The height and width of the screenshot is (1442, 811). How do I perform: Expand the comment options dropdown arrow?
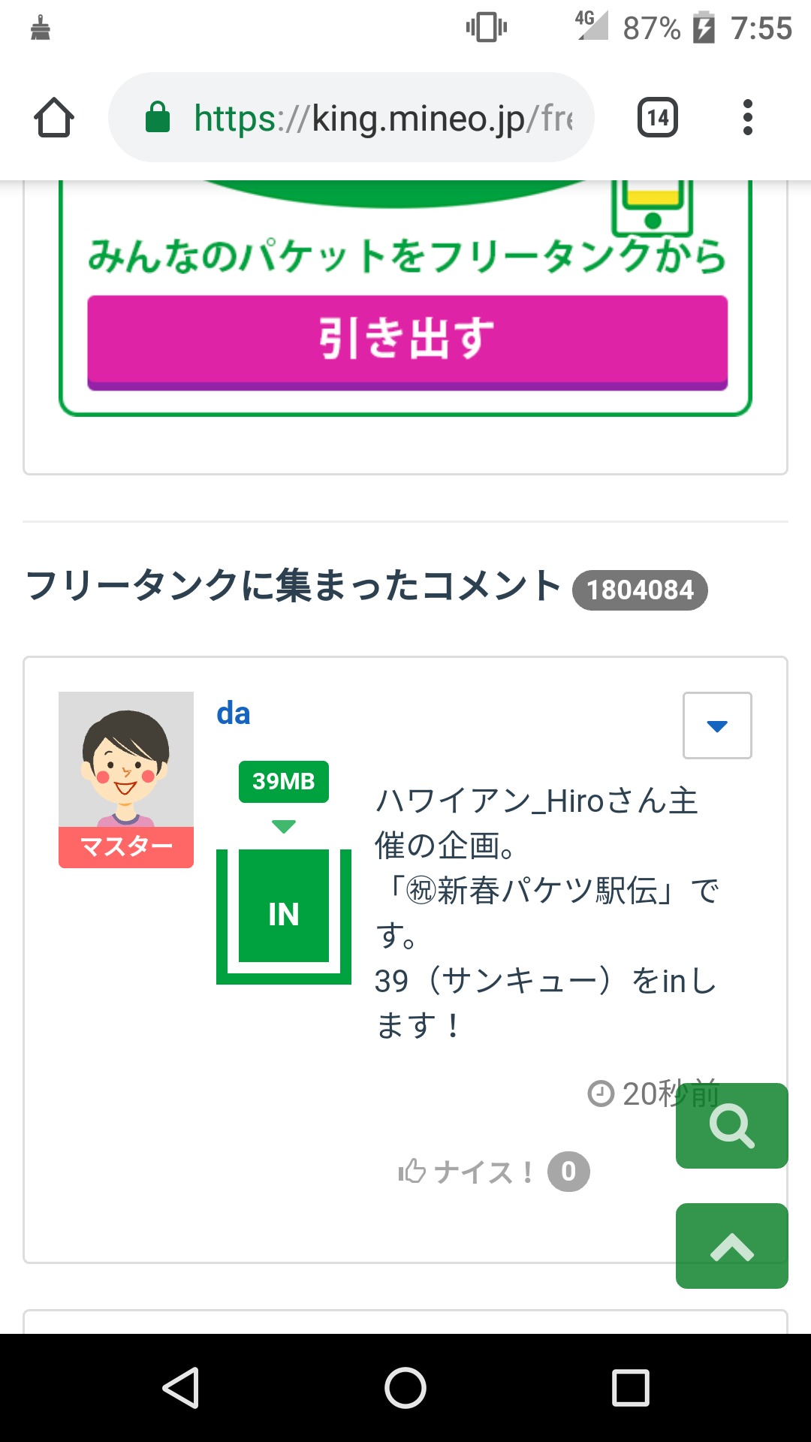pos(717,726)
